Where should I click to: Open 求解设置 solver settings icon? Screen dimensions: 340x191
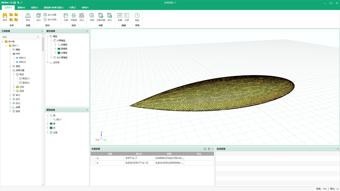[x=101, y=16]
